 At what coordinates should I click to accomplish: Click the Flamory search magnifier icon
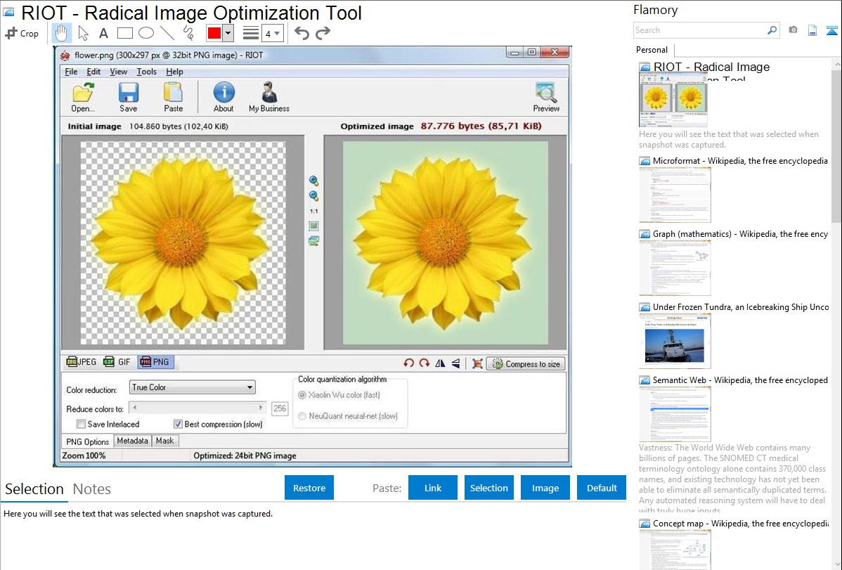[x=772, y=30]
